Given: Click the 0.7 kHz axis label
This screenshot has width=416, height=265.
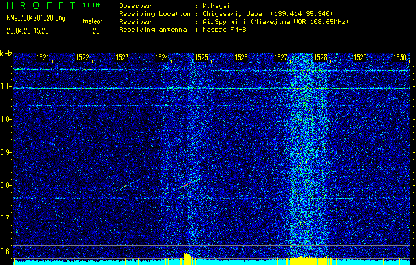Looking at the screenshot, I should tap(5, 219).
